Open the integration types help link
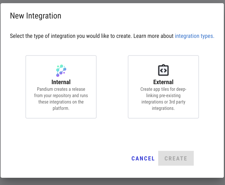The width and height of the screenshot is (225, 185). click(x=194, y=36)
